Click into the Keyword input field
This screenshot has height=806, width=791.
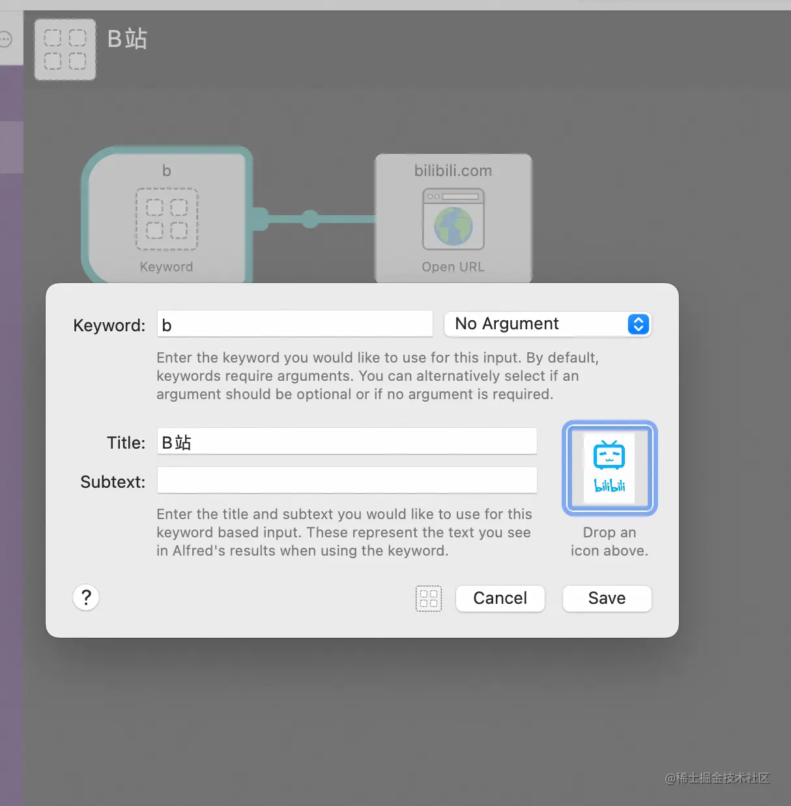click(295, 324)
